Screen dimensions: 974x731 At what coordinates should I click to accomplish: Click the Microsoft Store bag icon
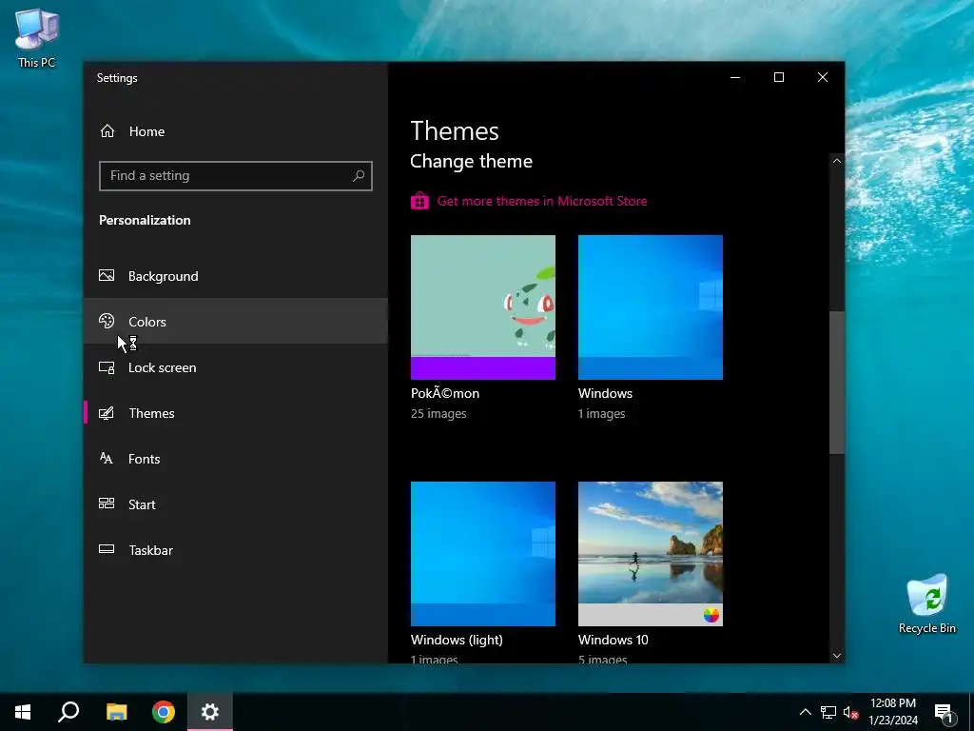(419, 201)
